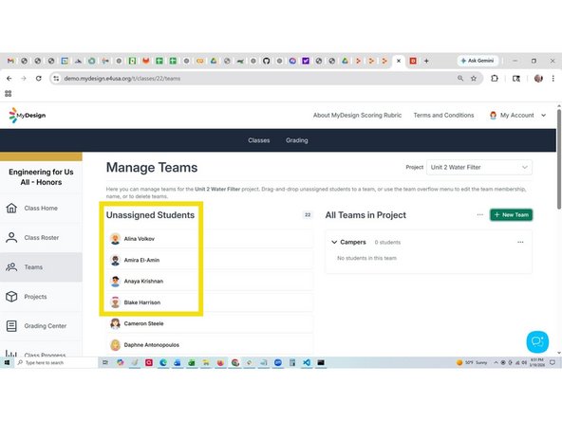Collapse the Campers team chevron
The height and width of the screenshot is (421, 562).
(334, 243)
